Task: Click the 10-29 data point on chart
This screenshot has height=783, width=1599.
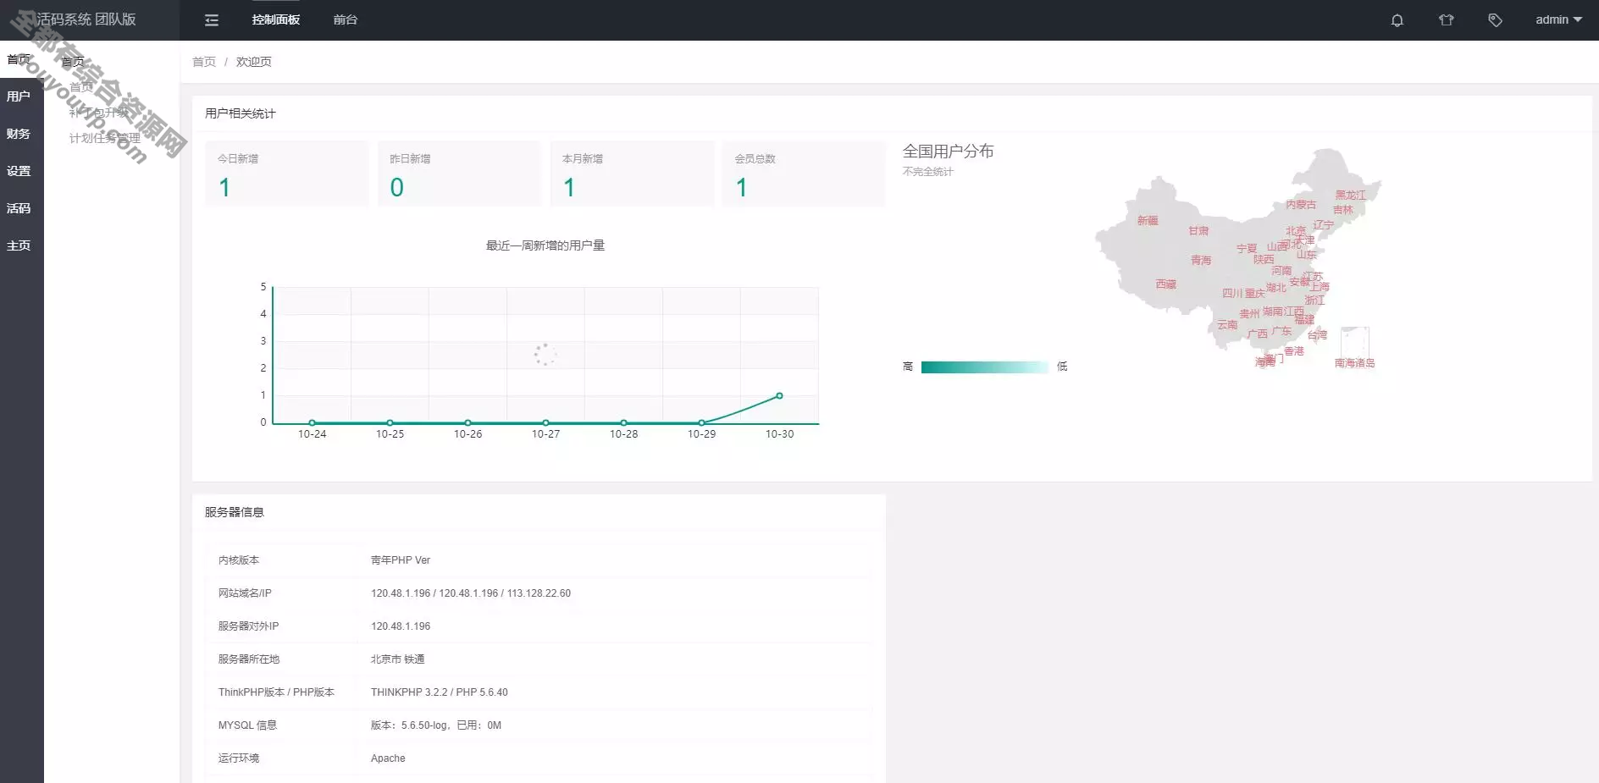Action: tap(701, 422)
